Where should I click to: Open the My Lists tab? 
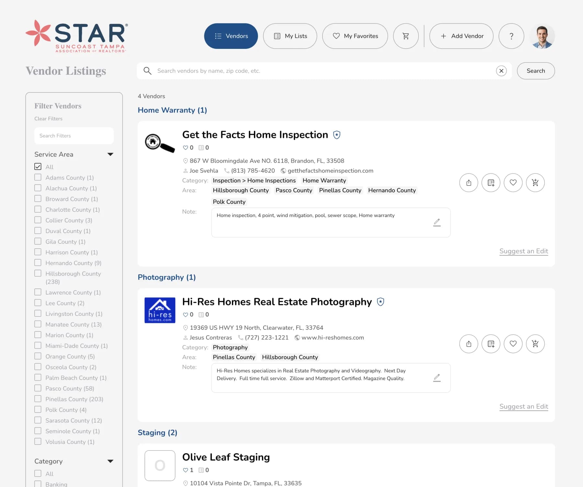290,36
